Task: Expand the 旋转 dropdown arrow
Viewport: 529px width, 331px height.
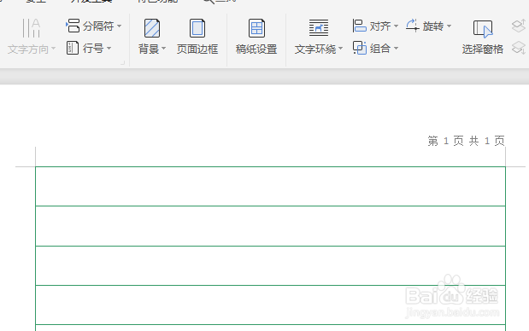Action: [449, 26]
